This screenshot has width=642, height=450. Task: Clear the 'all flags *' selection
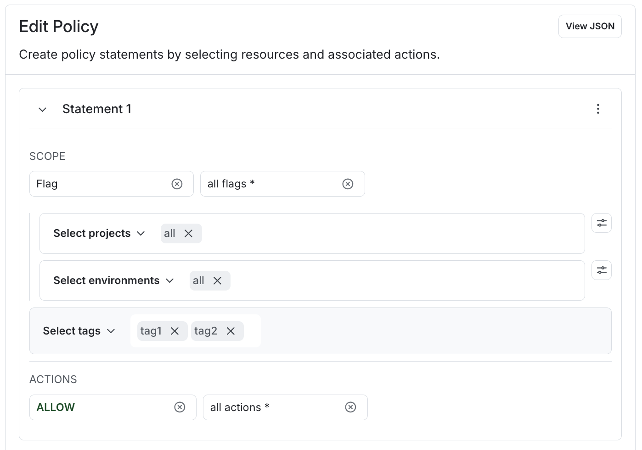point(348,184)
